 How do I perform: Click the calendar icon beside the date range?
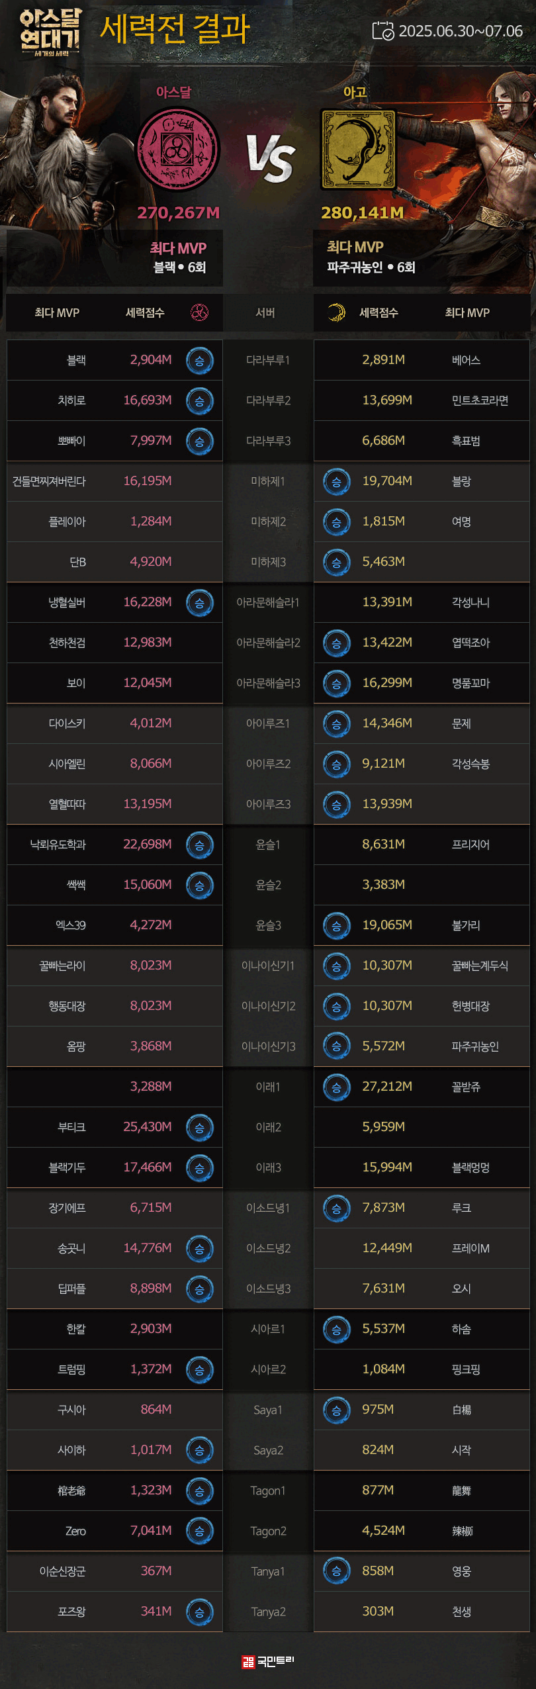click(x=382, y=31)
